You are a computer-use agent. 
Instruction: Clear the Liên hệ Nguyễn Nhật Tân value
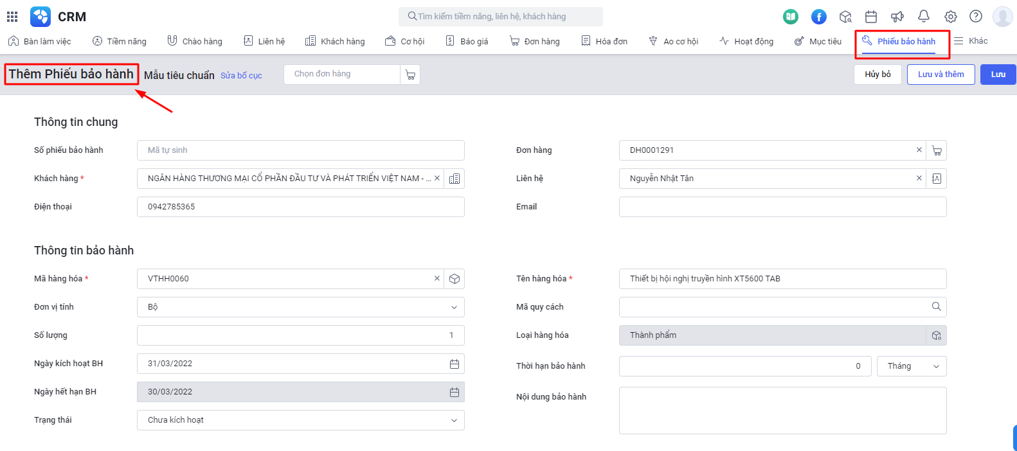tap(919, 178)
